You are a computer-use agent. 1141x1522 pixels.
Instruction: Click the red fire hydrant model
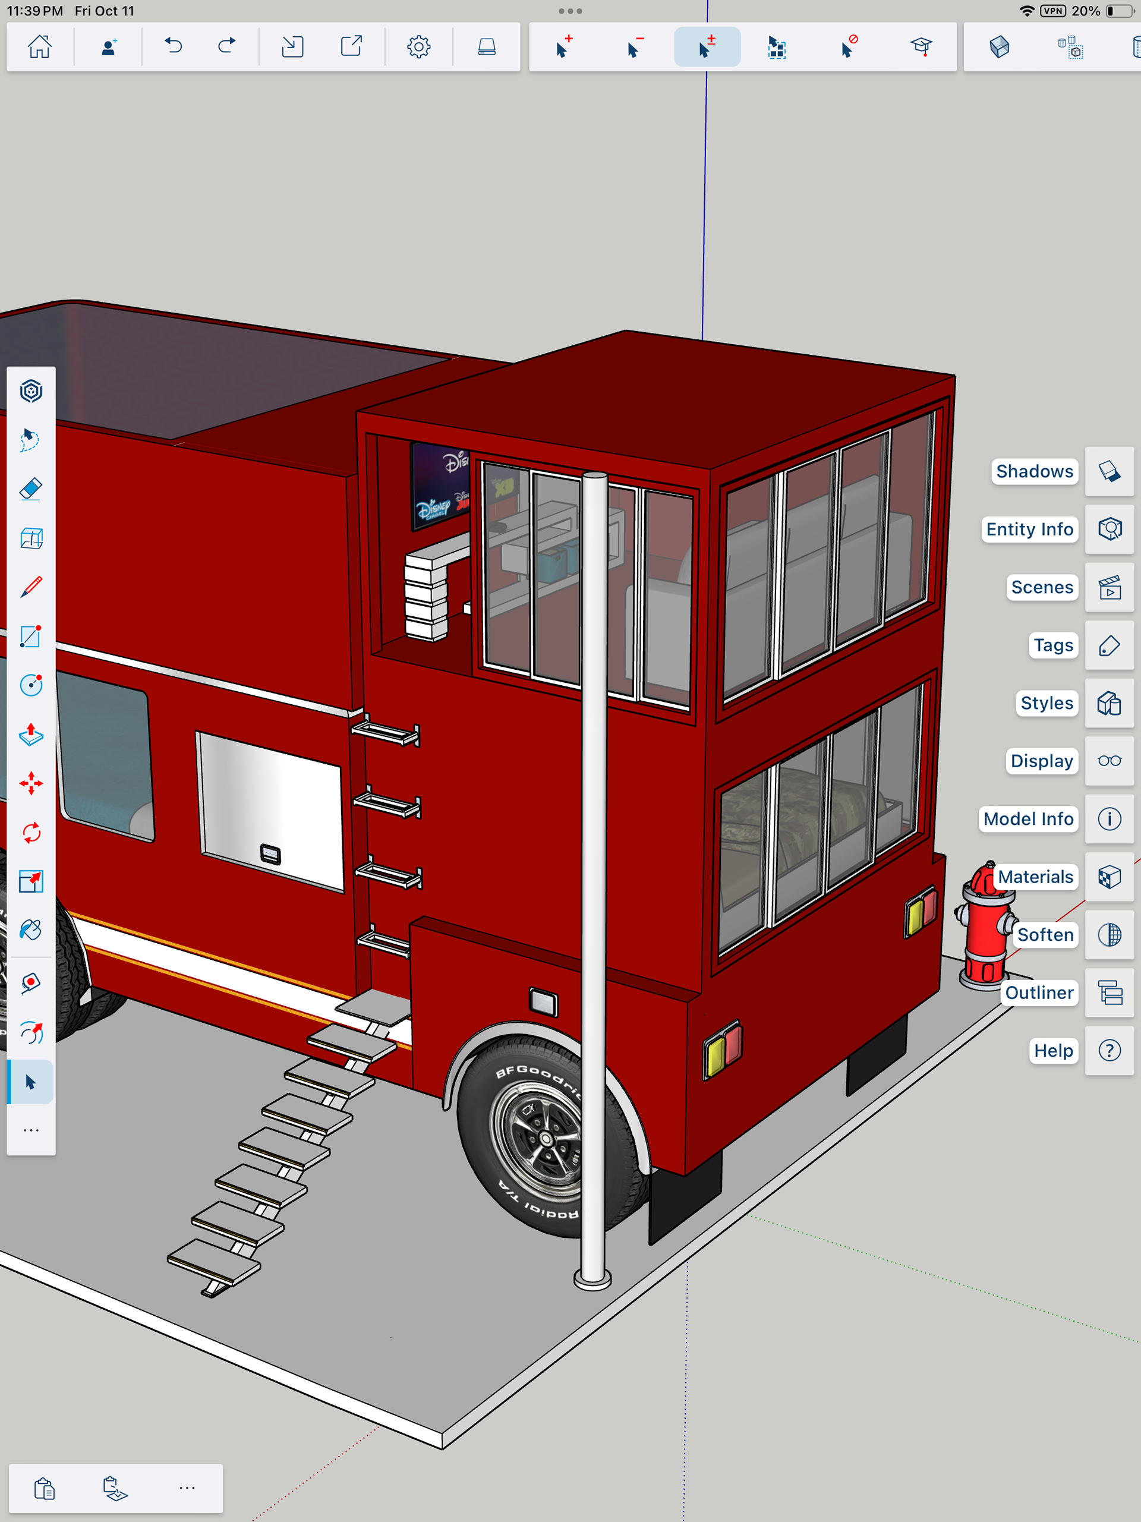pyautogui.click(x=984, y=929)
